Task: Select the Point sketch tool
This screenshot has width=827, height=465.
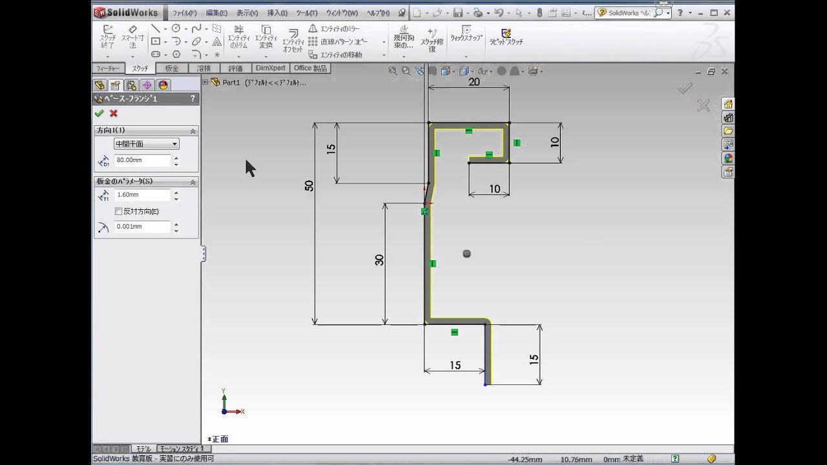Action: click(217, 55)
